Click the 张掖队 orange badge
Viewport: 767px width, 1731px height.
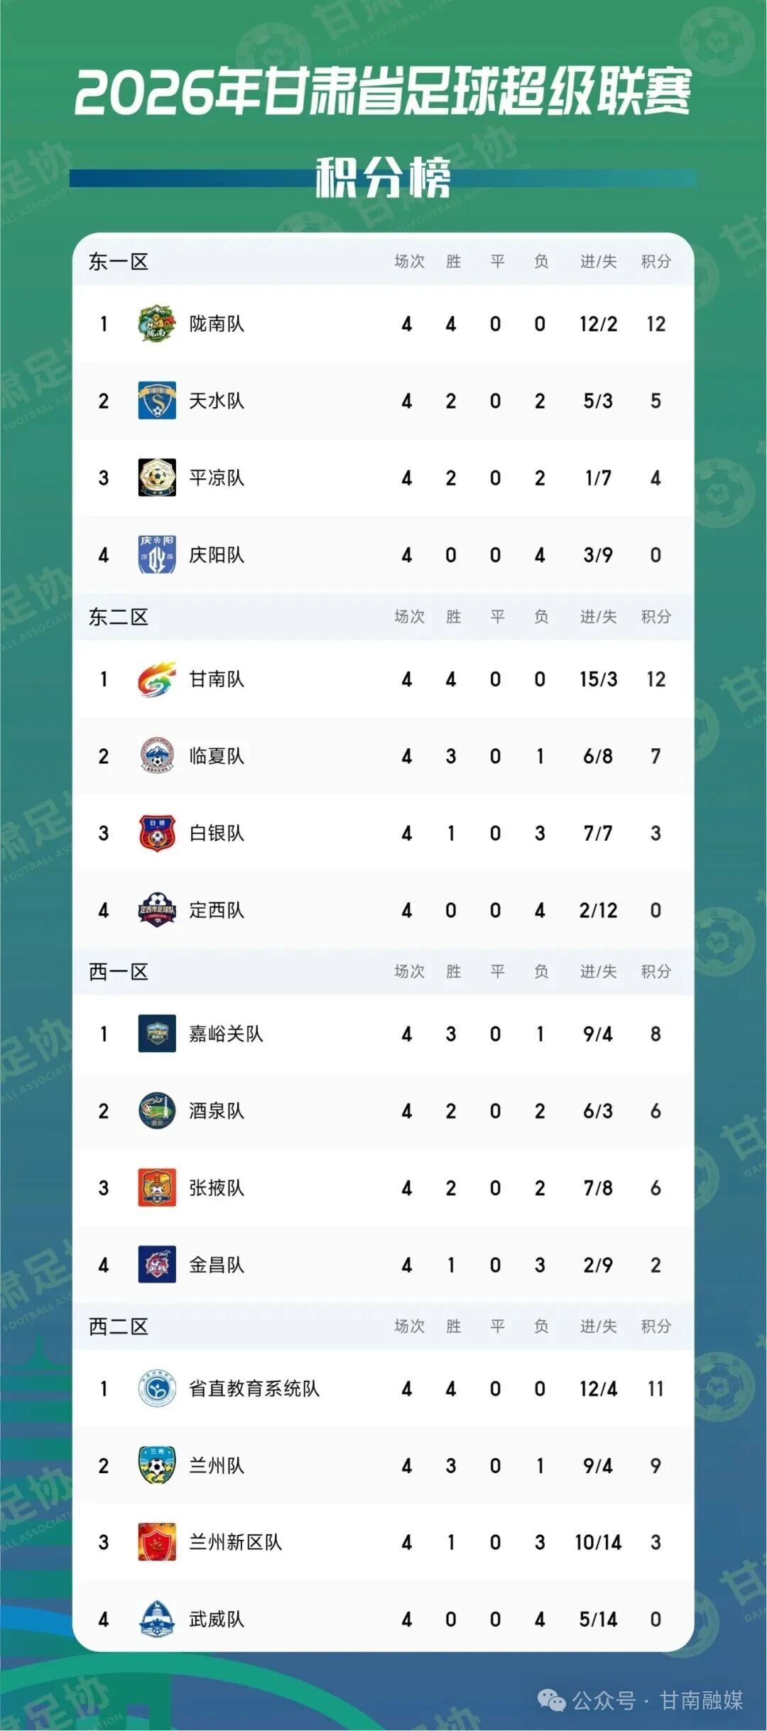pyautogui.click(x=157, y=1187)
